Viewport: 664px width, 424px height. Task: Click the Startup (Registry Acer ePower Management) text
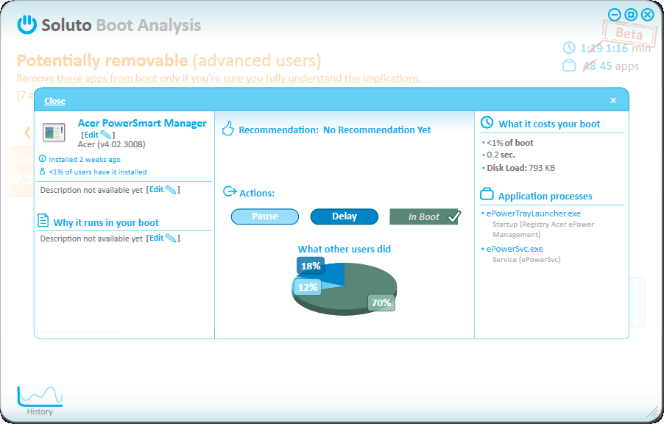[x=543, y=229]
